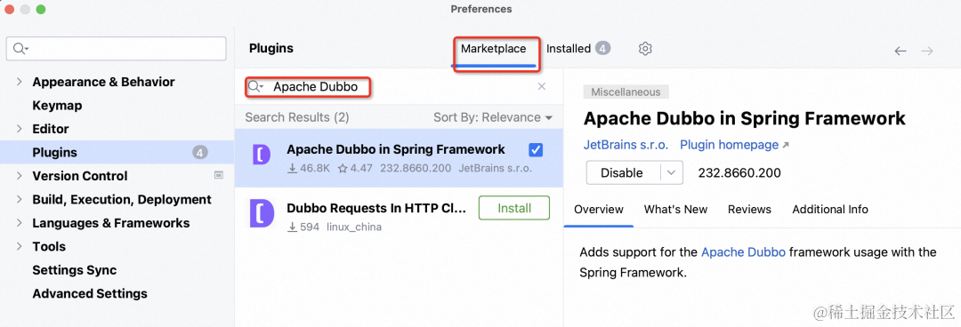Open the Overview tab
Viewport: 961px width, 327px height.
point(599,210)
